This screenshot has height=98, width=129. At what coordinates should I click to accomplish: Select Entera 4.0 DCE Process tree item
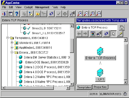(x=47, y=72)
